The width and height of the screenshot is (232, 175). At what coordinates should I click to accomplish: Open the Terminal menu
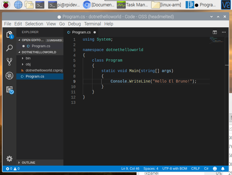point(92,24)
